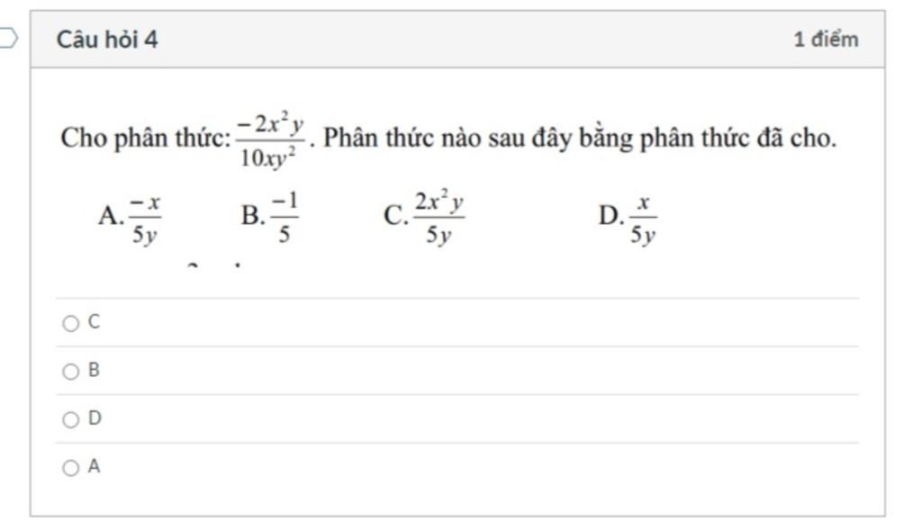Screen dimensions: 922x521
Task: Flag question 4 with the bookmark icon
Action: click(8, 38)
